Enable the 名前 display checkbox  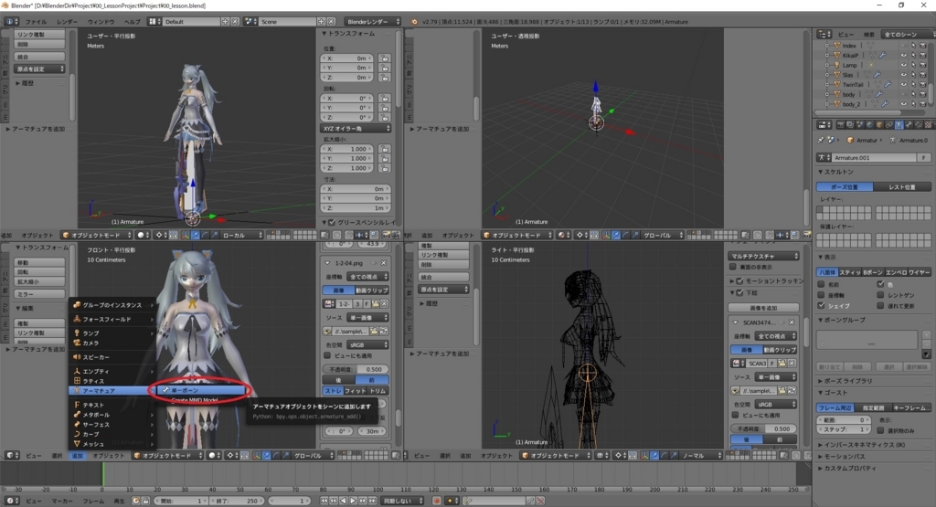click(822, 284)
